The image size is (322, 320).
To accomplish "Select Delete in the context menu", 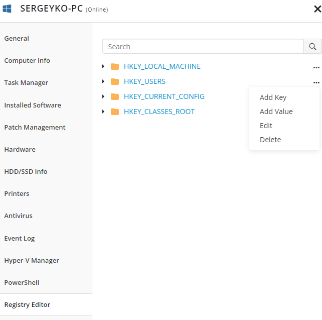I will coord(270,140).
